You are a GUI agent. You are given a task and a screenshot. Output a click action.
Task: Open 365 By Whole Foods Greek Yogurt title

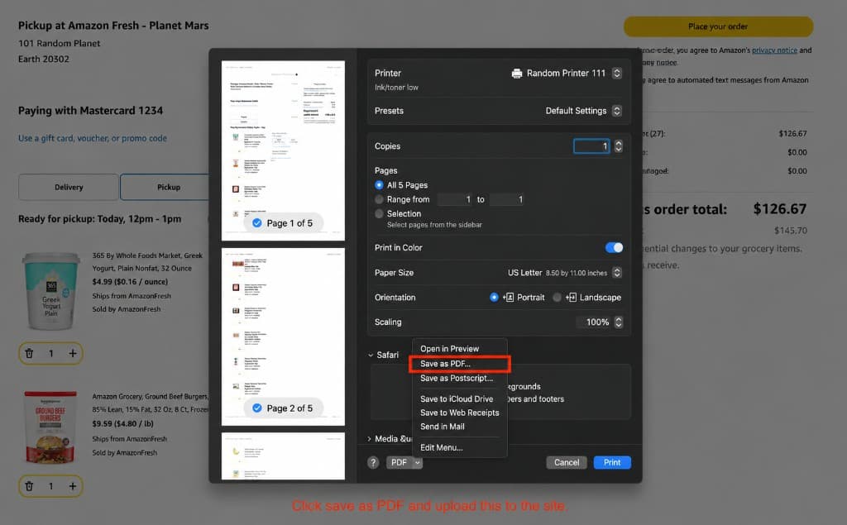(147, 262)
